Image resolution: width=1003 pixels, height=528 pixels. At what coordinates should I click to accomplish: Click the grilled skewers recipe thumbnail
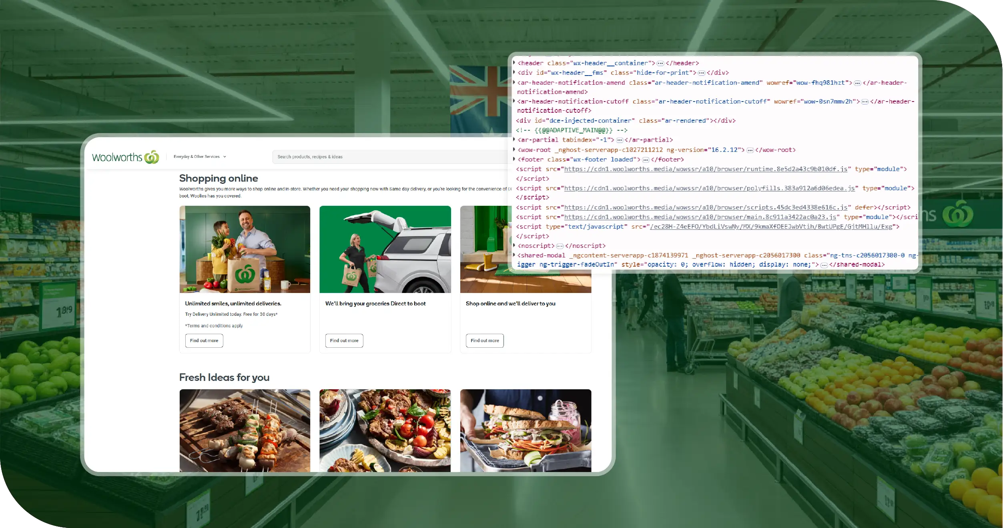[x=245, y=430]
